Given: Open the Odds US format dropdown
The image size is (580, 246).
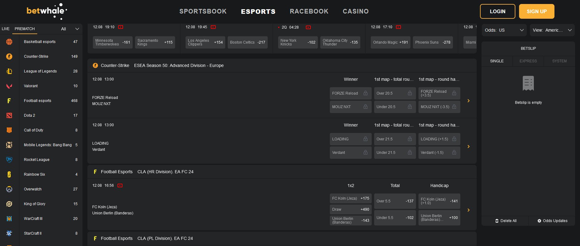Looking at the screenshot, I should pos(504,30).
